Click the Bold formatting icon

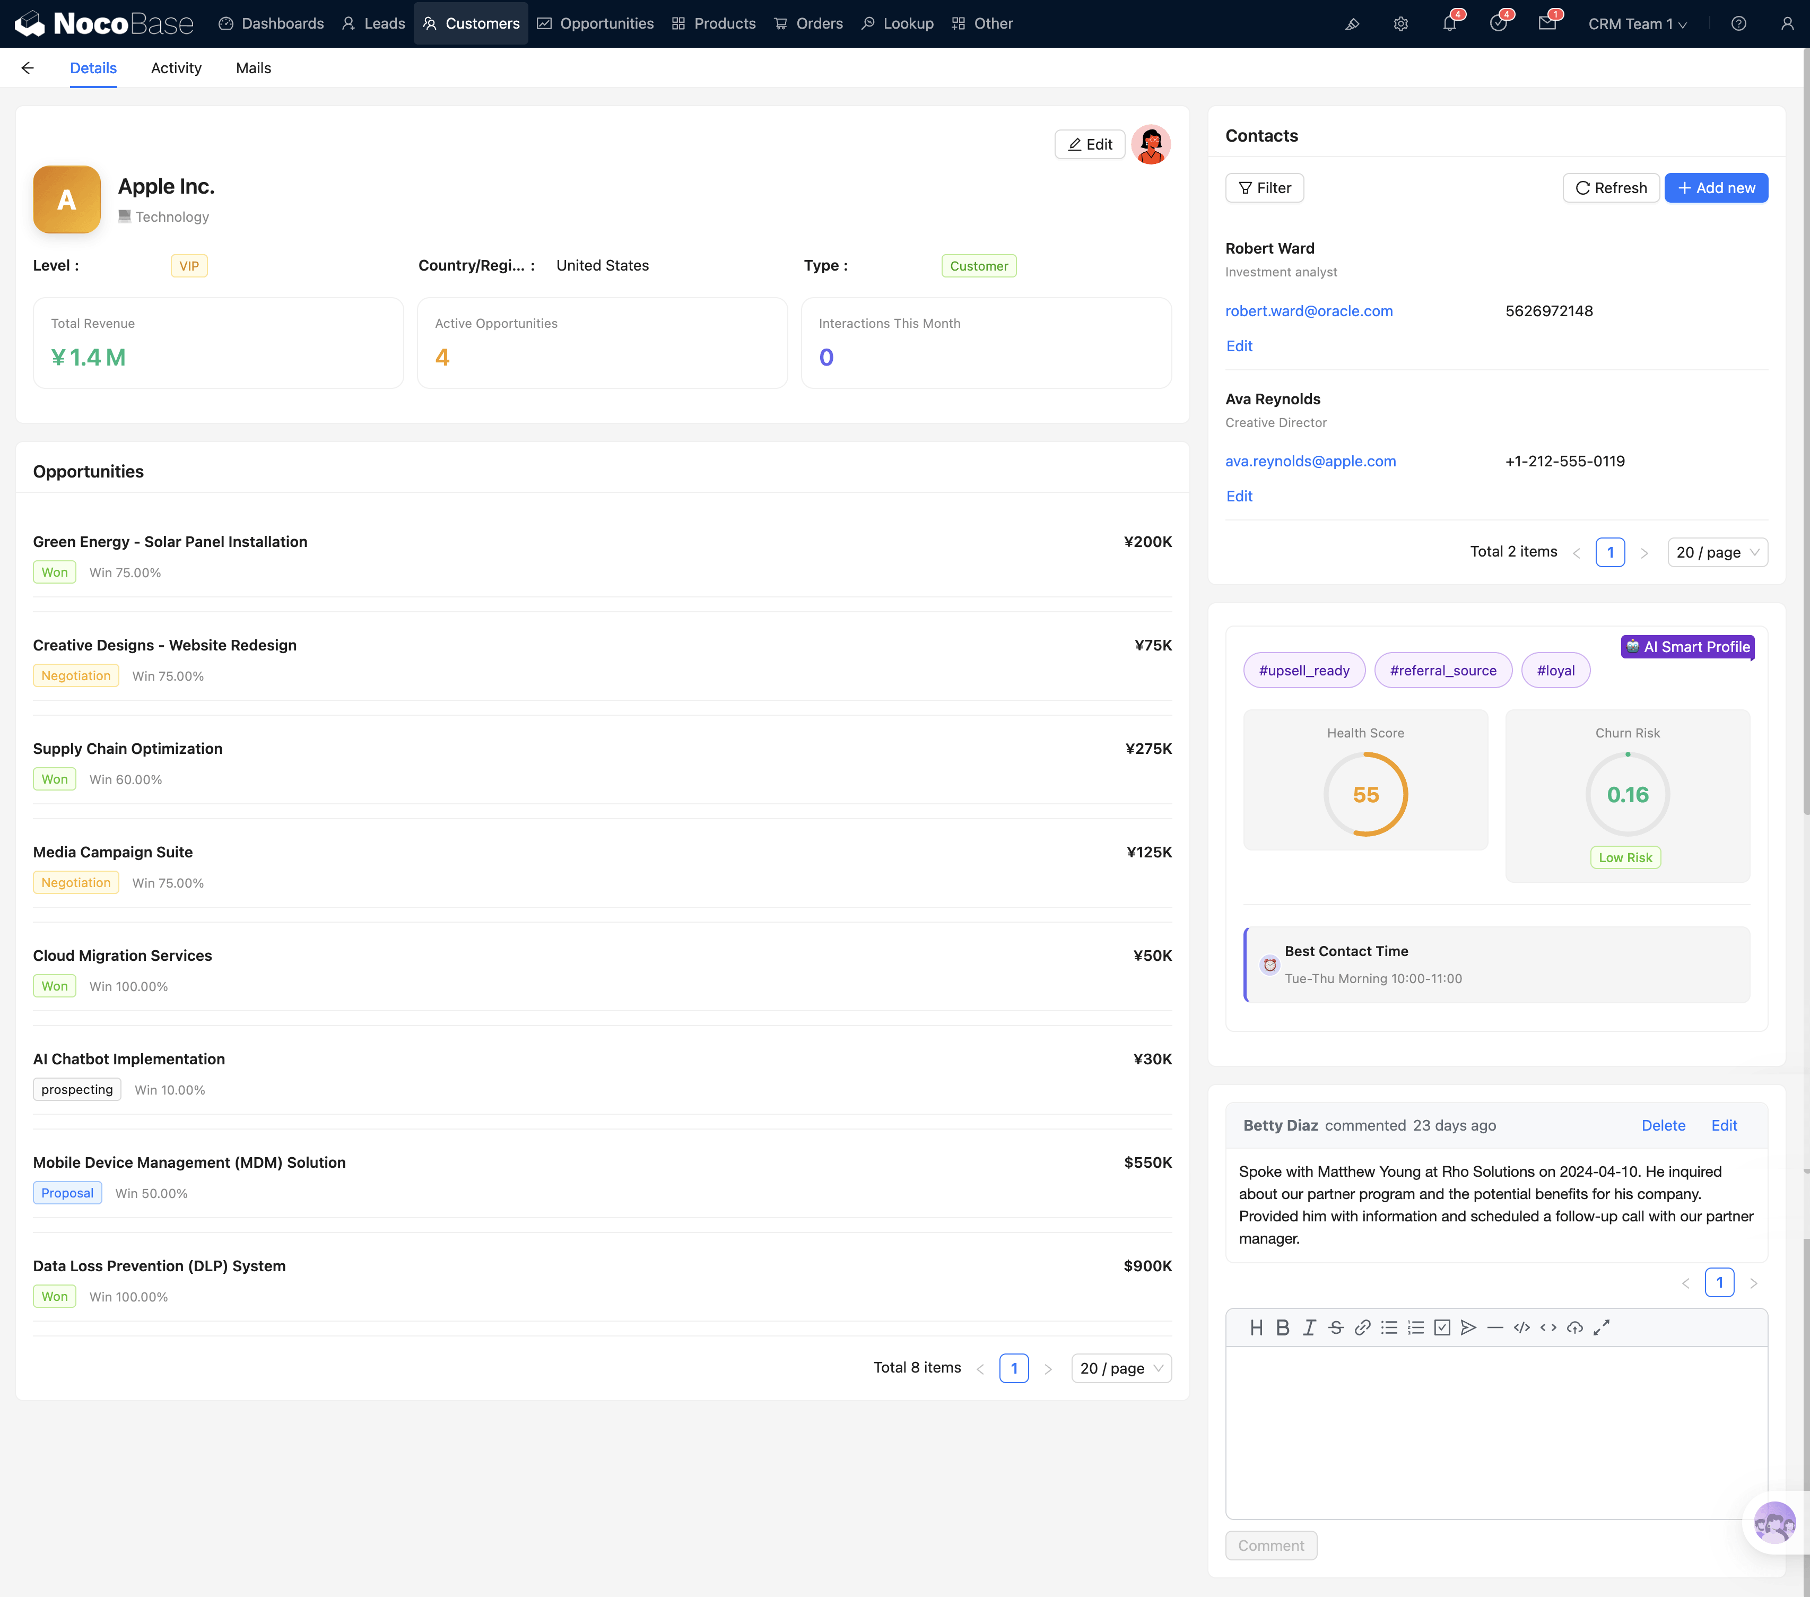click(x=1282, y=1327)
